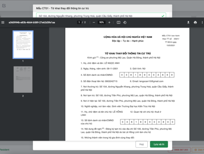Click the fit to page icon
The width and height of the screenshot is (204, 154).
click(x=118, y=22)
